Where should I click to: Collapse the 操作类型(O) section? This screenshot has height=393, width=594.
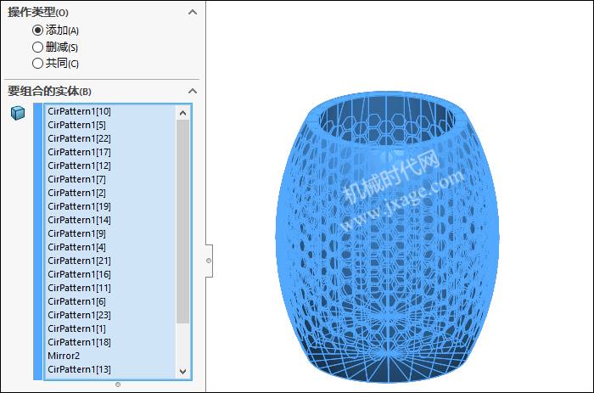pyautogui.click(x=193, y=12)
